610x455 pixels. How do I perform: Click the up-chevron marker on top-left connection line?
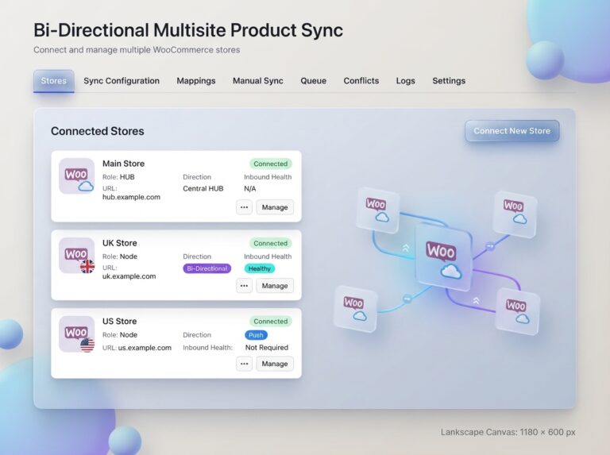[406, 248]
